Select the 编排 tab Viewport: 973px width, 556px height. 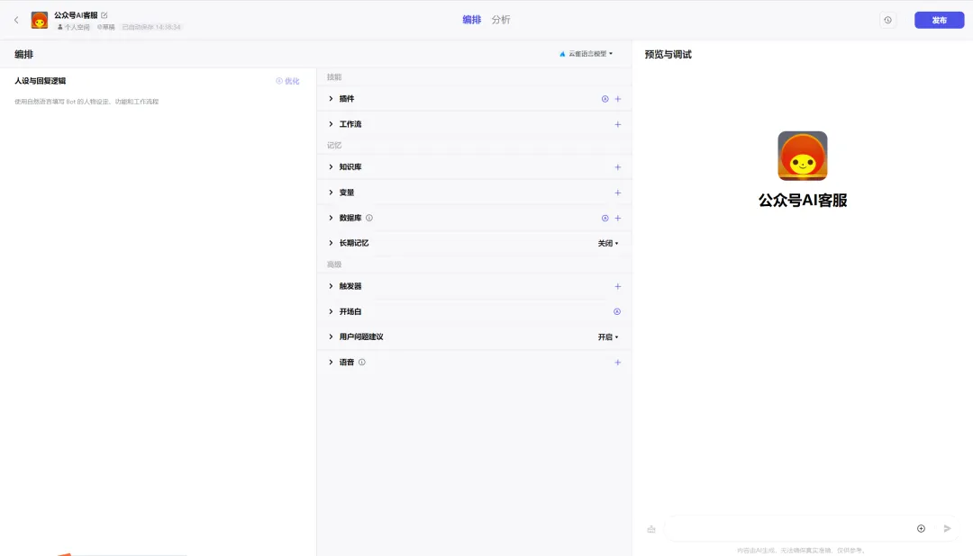coord(471,20)
